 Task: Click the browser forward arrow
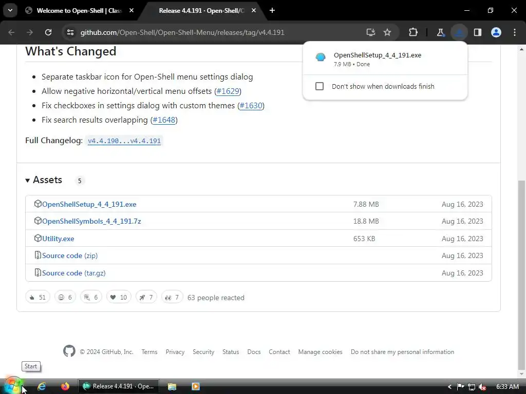(x=30, y=32)
